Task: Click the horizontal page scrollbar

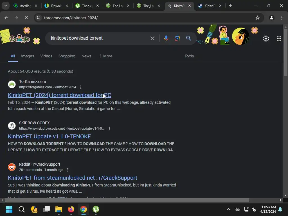Action: (x=127, y=200)
